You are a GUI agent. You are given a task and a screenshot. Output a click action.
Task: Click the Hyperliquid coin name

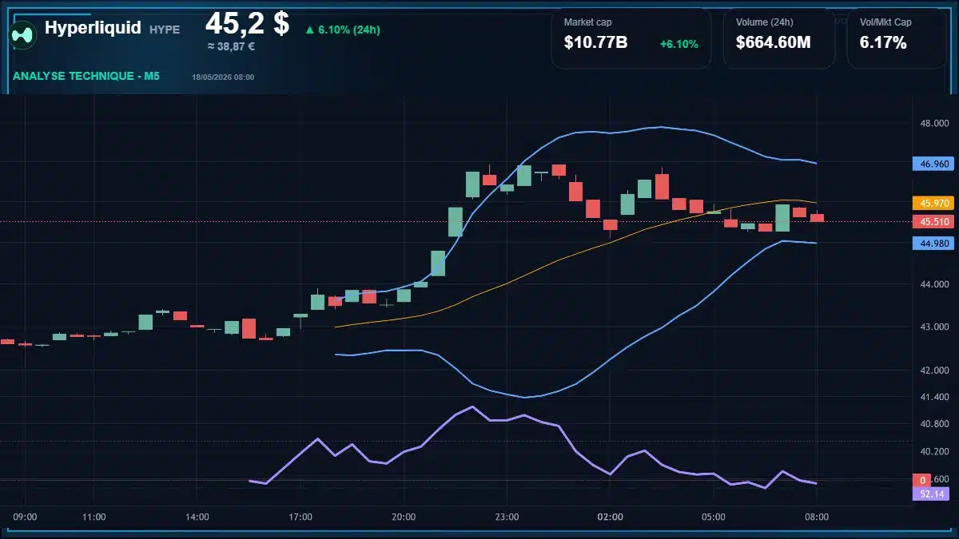coord(93,28)
